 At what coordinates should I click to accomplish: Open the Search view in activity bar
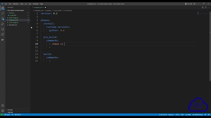tap(3, 13)
